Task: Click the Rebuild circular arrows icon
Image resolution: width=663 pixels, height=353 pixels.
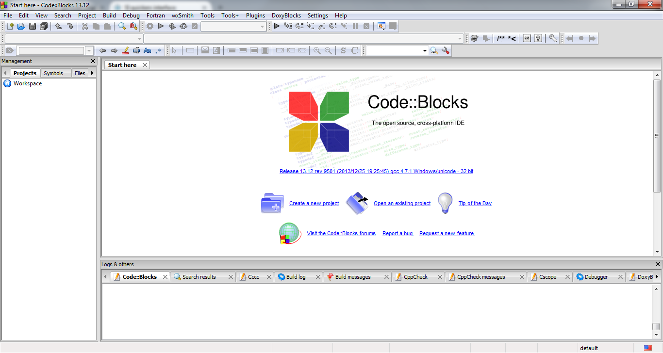Action: pos(183,26)
